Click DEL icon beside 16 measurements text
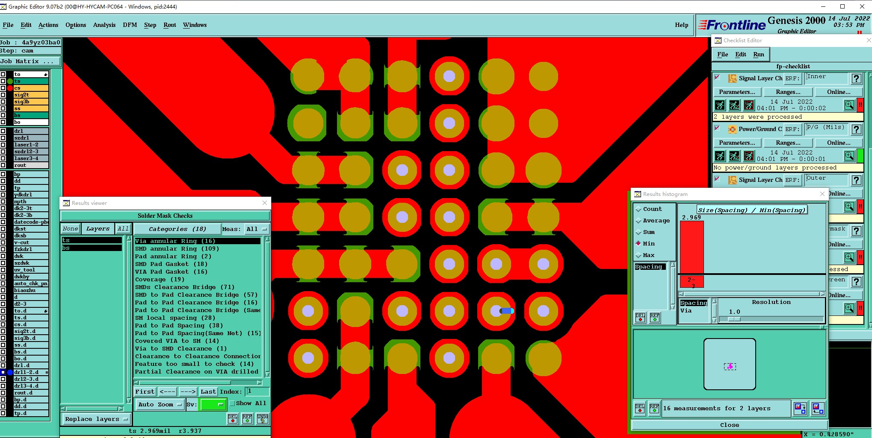 pos(640,409)
